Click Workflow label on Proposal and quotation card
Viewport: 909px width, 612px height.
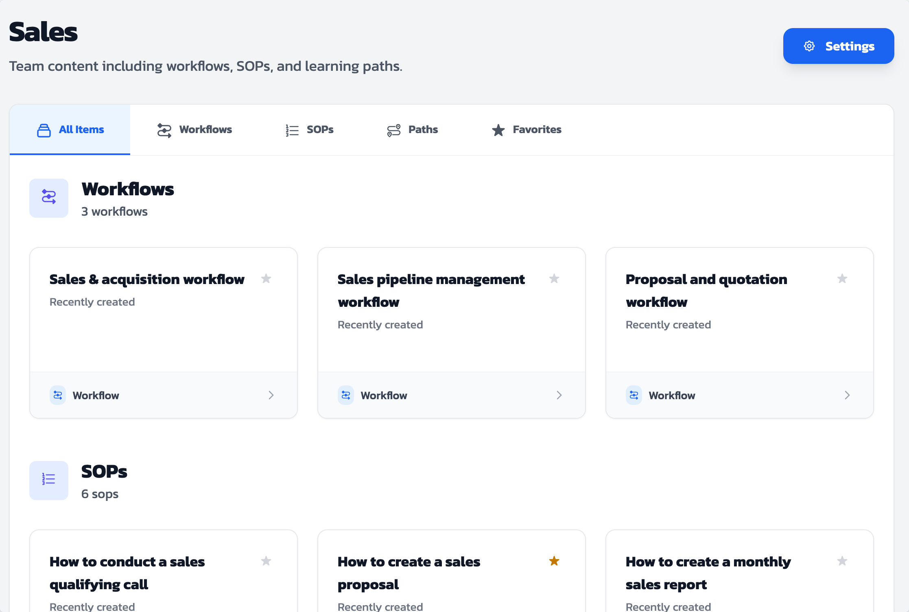pyautogui.click(x=672, y=396)
